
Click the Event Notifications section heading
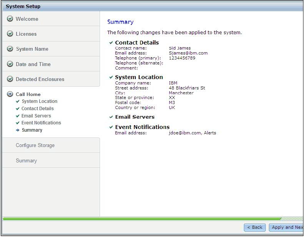click(x=142, y=127)
